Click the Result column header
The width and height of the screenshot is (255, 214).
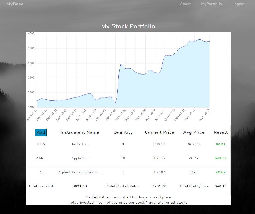[221, 132]
